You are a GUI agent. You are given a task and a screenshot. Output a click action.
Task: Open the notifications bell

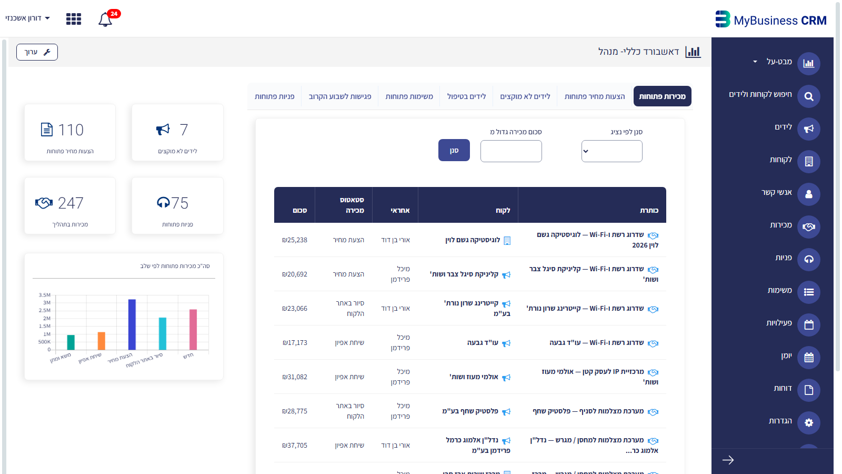coord(105,19)
